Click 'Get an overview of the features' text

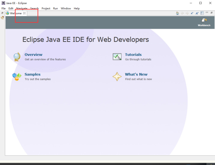(x=45, y=59)
